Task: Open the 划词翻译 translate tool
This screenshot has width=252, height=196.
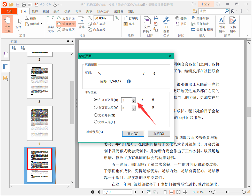Action: (222, 25)
